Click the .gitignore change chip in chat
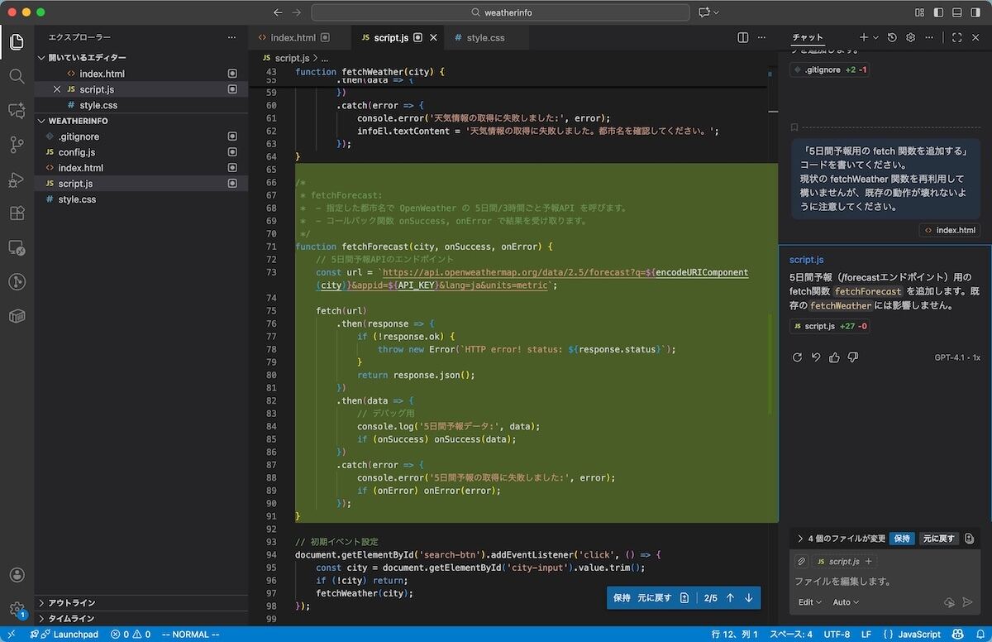992x642 pixels. (831, 69)
